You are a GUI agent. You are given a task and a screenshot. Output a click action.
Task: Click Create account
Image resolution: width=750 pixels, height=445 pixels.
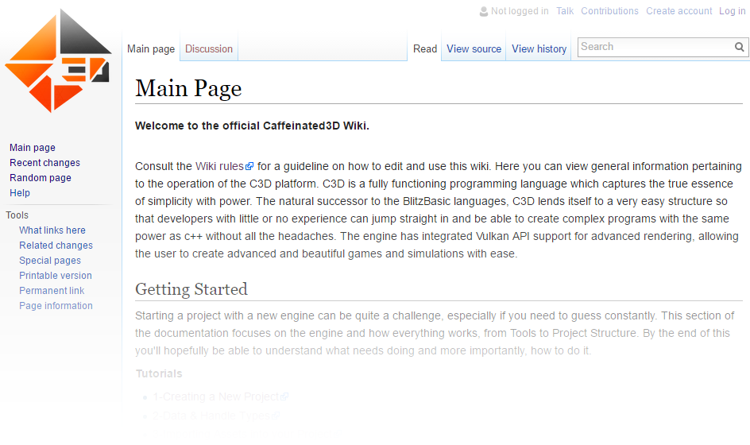[x=678, y=11]
